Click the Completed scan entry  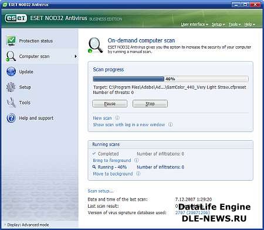(108, 154)
